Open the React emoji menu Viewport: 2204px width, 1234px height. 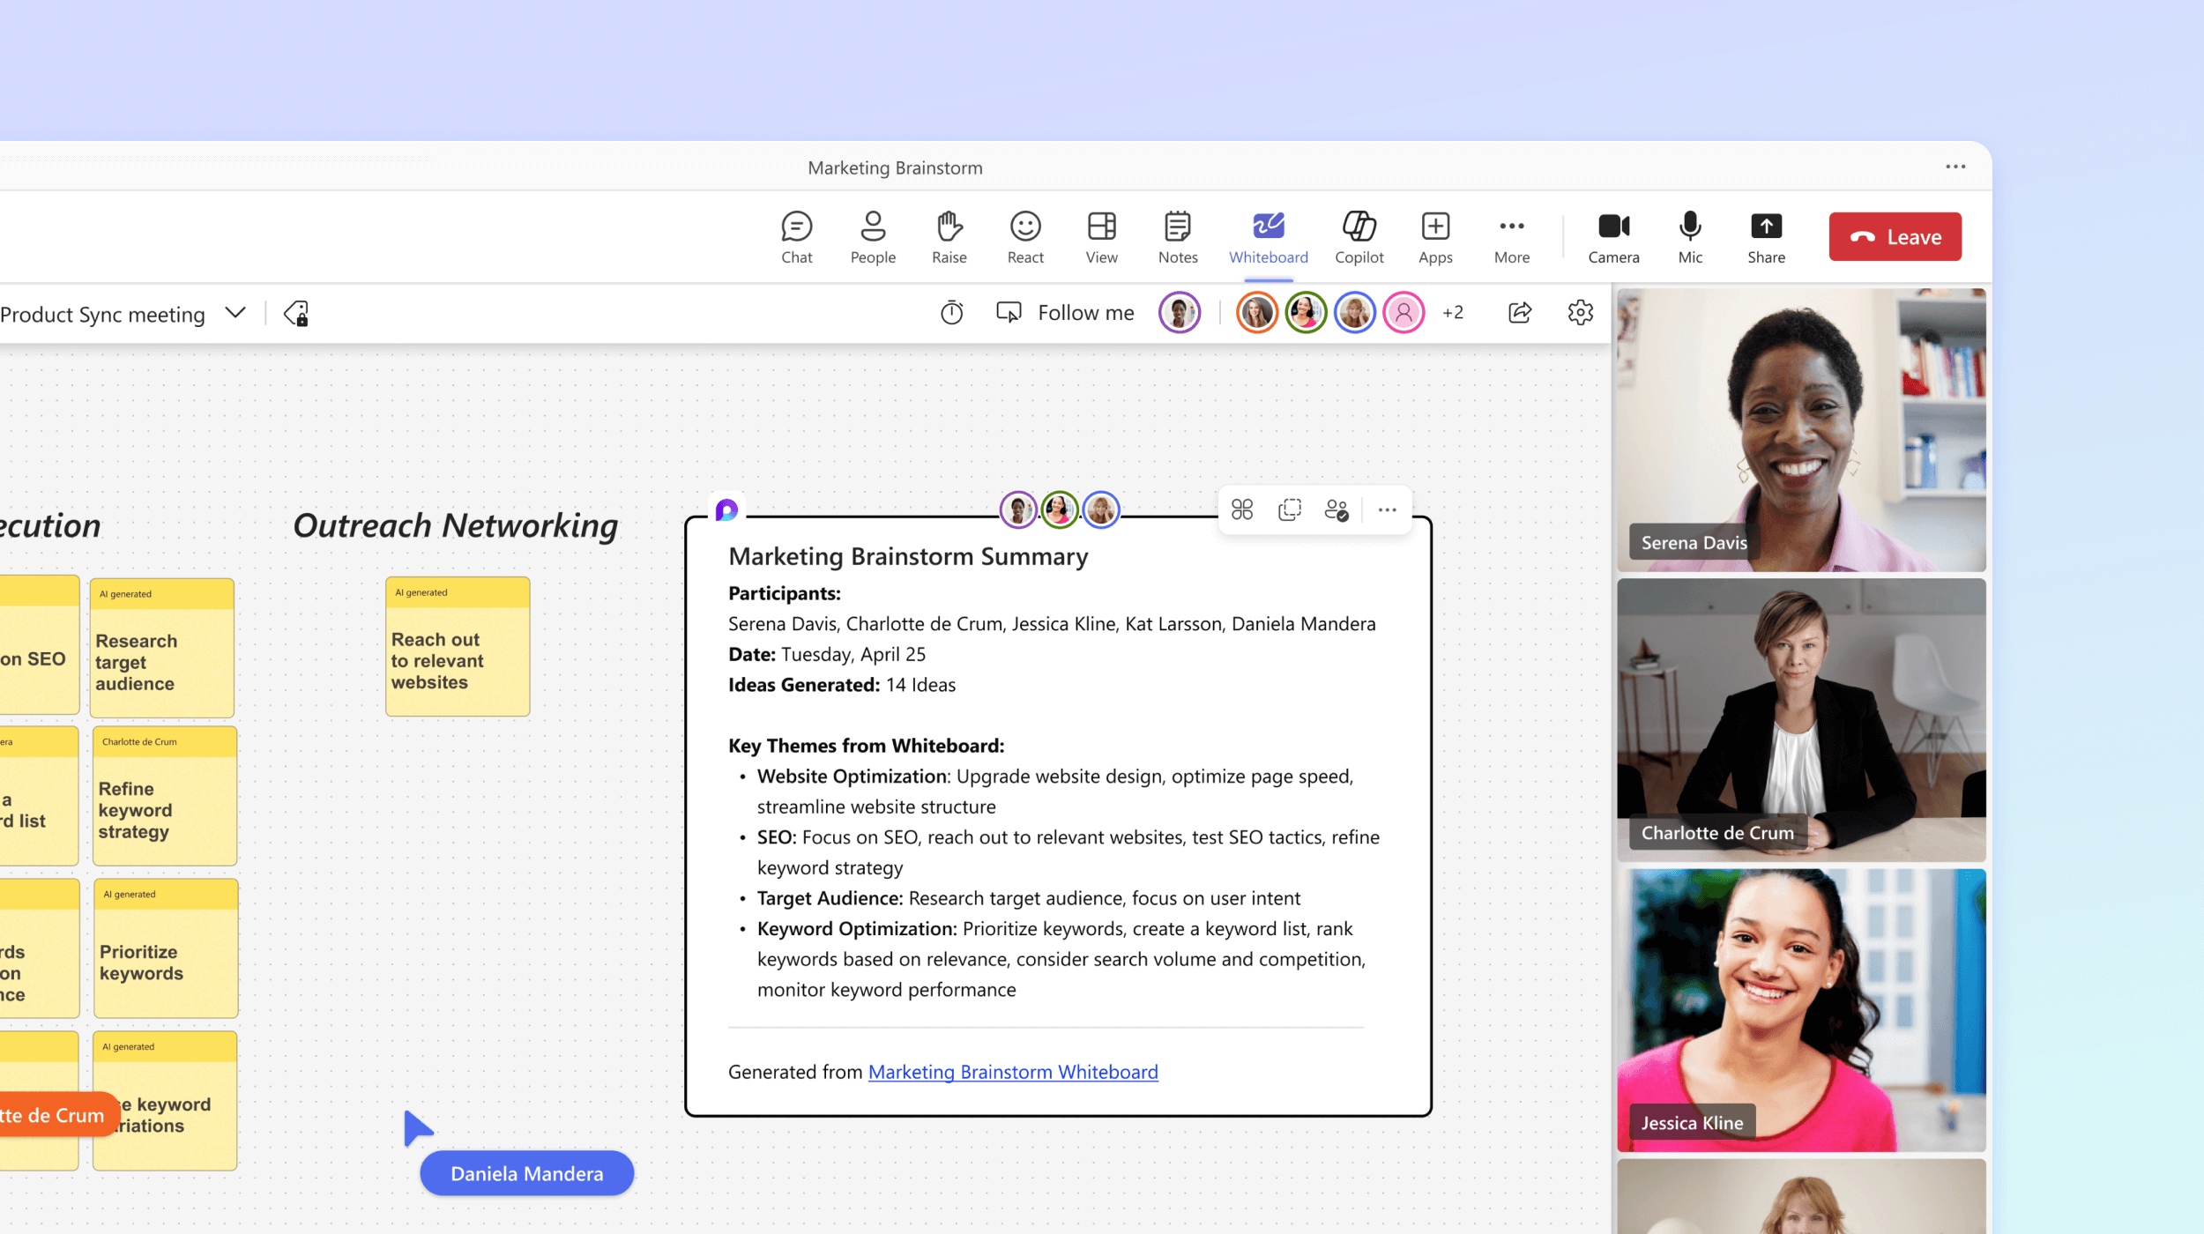click(x=1024, y=236)
